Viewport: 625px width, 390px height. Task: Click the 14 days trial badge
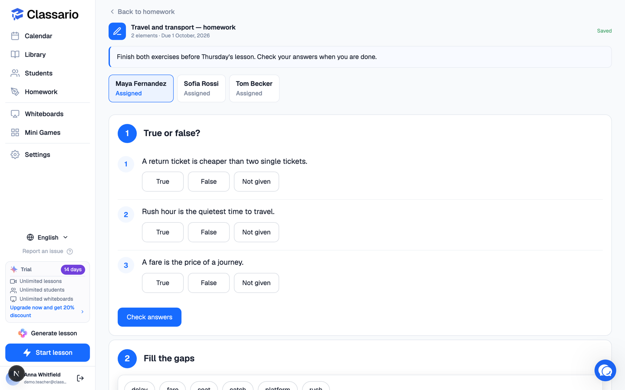pyautogui.click(x=73, y=270)
